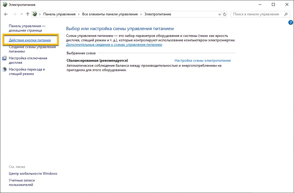This screenshot has height=193, width=294.
Task: Click the monitor icon beside Настройка отключения дисплея
Action: (x=4, y=58)
